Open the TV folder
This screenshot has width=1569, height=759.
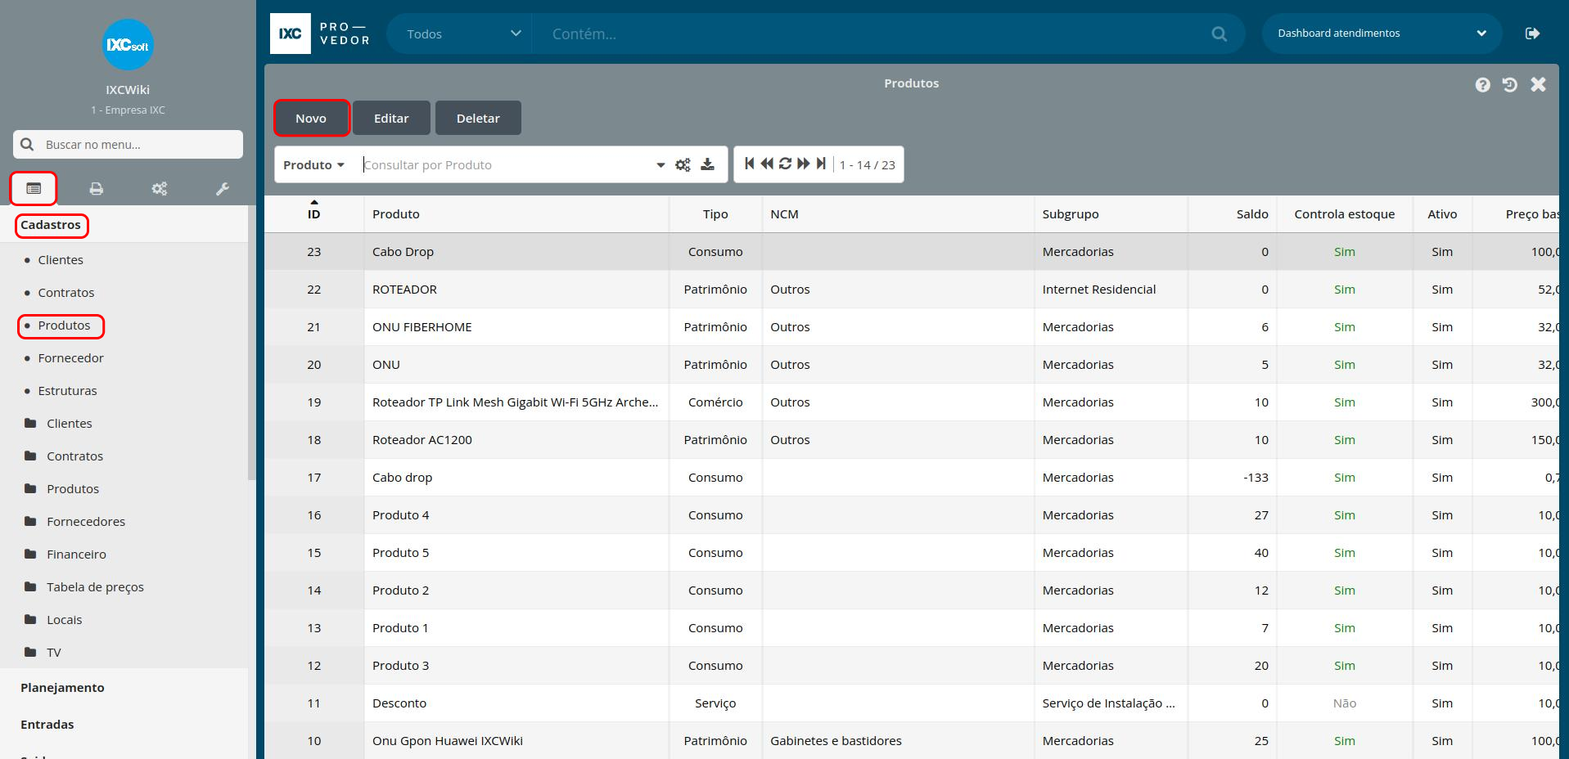pyautogui.click(x=43, y=653)
